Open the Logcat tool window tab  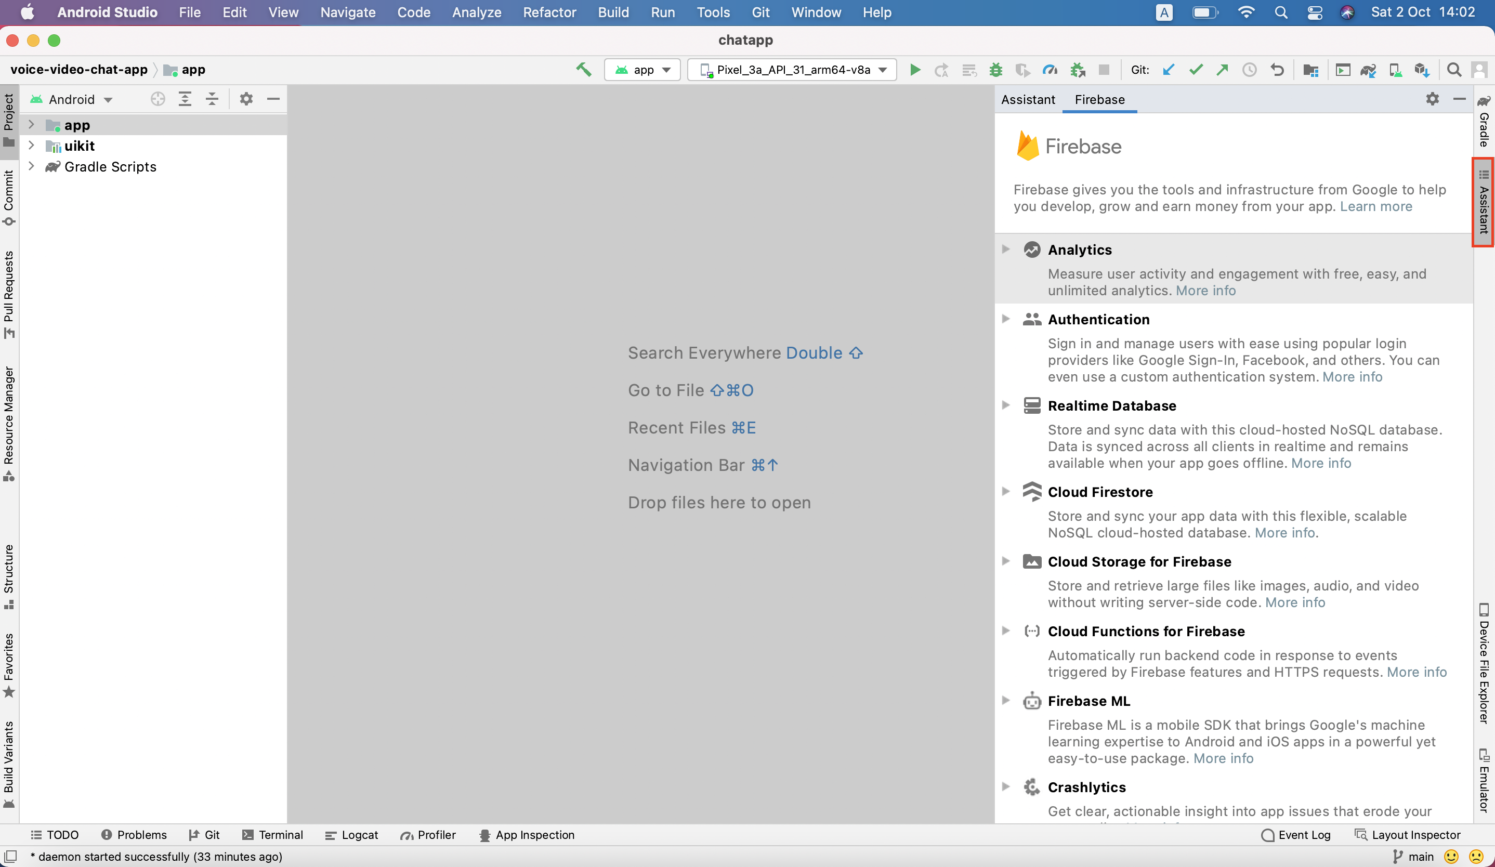point(352,835)
